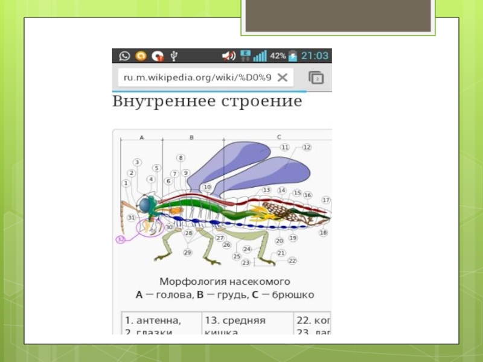The width and height of the screenshot is (483, 362).
Task: Click the legend line "А — голова, B — грудь, C — брюшко"
Action: [x=225, y=294]
